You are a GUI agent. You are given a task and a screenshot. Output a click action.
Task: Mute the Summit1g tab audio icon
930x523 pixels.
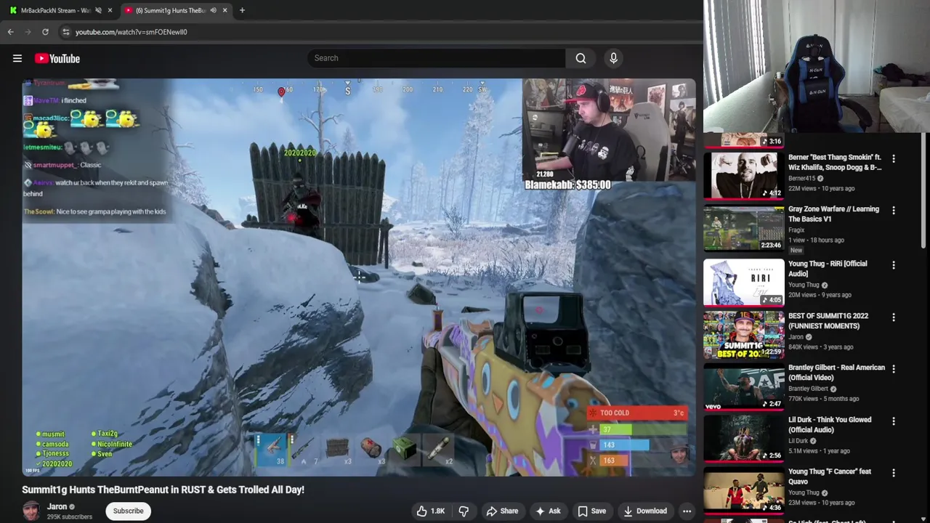(213, 10)
